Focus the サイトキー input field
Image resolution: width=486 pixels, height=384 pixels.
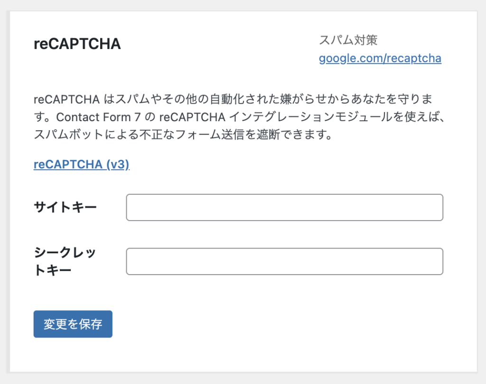284,207
